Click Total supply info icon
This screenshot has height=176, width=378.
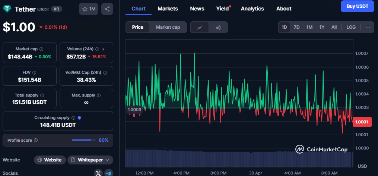click(42, 95)
